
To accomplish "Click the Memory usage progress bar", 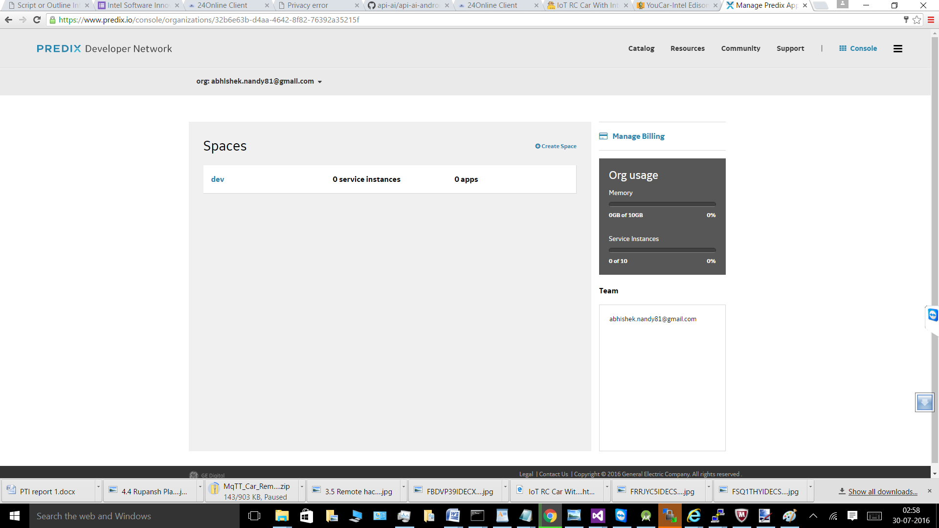I will coord(662,204).
